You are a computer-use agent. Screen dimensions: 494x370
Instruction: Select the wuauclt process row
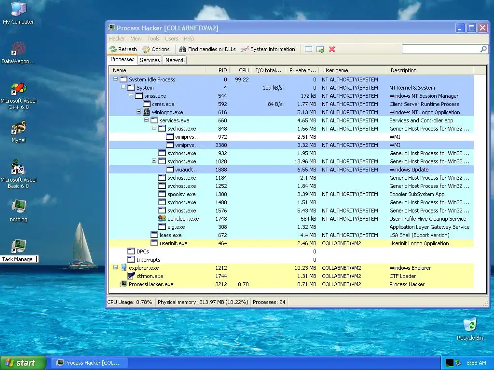291,169
